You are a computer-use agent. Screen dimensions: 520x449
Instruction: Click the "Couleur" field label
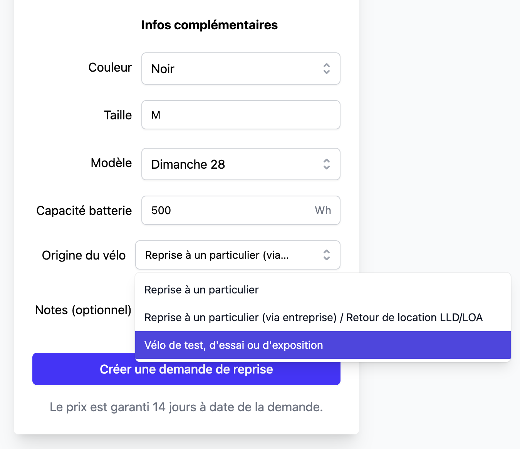pyautogui.click(x=110, y=67)
